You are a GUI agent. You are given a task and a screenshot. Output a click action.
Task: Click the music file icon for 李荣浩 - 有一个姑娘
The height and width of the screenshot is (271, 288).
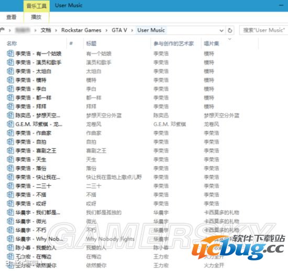[x=10, y=53]
